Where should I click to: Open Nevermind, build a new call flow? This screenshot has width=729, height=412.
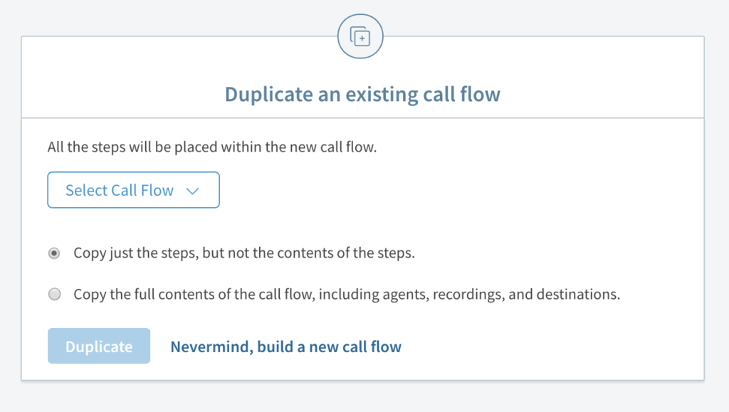pos(285,347)
